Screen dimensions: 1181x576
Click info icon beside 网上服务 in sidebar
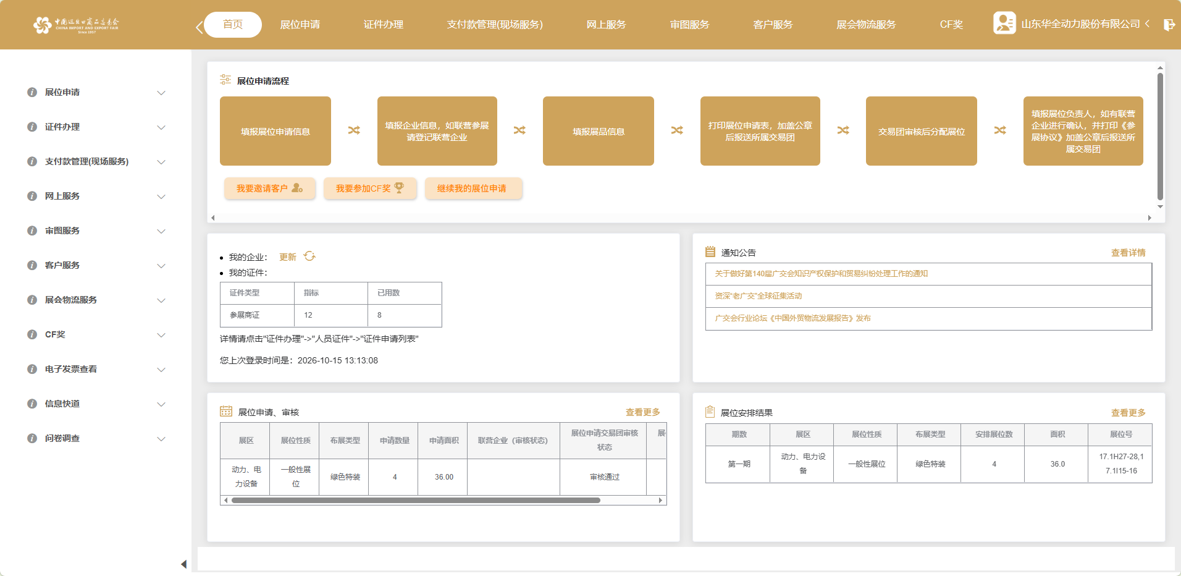[32, 196]
